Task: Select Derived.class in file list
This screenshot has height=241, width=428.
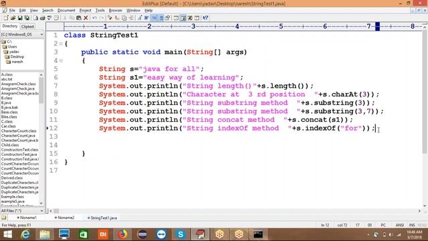Action: [12, 178]
